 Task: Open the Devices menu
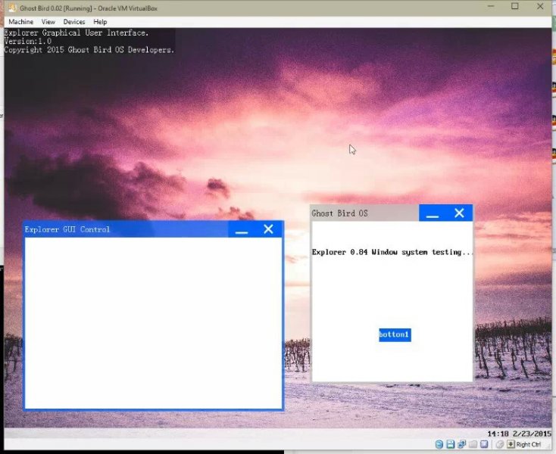[74, 22]
